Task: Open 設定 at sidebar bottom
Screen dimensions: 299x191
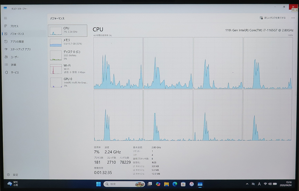Action: 13,175
